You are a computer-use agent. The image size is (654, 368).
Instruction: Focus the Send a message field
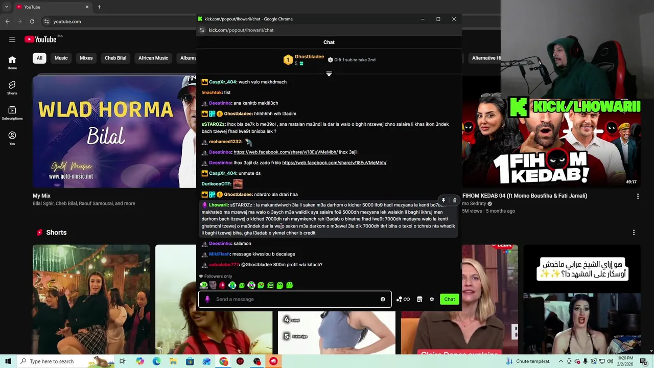[x=295, y=299]
